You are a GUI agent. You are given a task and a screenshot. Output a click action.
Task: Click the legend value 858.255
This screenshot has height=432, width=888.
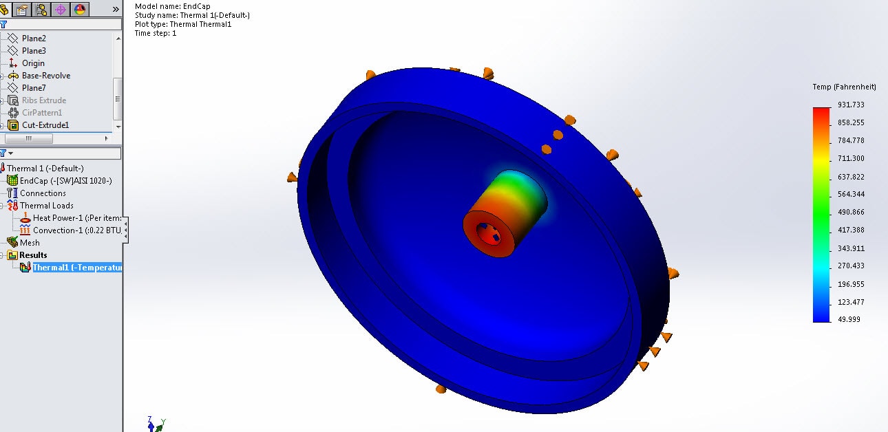(851, 122)
